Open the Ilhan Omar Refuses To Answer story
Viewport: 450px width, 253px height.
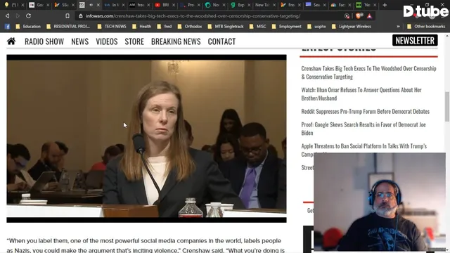click(361, 93)
